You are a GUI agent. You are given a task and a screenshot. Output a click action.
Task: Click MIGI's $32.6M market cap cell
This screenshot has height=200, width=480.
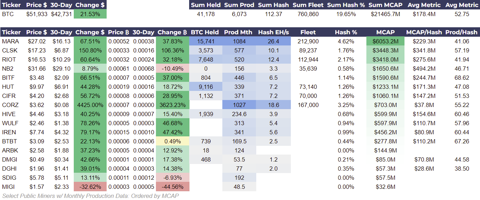coord(386,187)
